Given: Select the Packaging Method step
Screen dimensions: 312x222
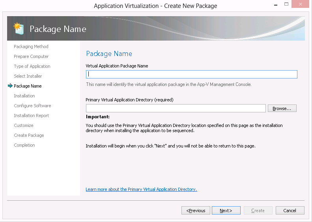Looking at the screenshot, I should pos(31,47).
